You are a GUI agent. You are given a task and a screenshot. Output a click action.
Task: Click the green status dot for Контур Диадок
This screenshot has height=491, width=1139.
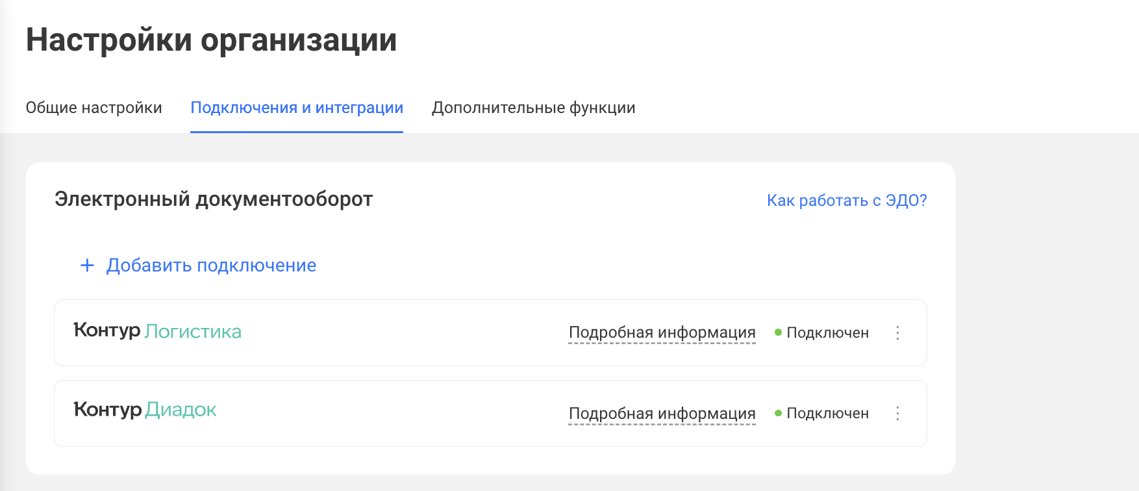(778, 413)
